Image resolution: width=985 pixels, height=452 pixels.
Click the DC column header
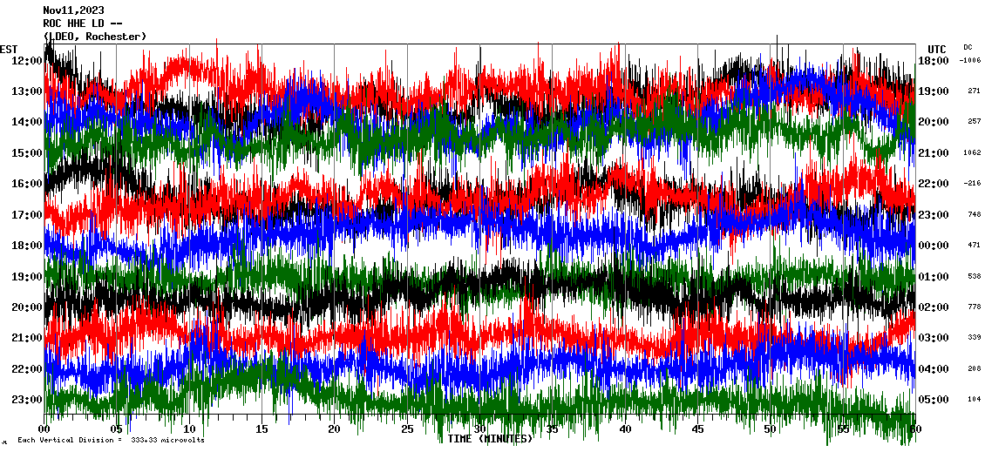click(968, 47)
